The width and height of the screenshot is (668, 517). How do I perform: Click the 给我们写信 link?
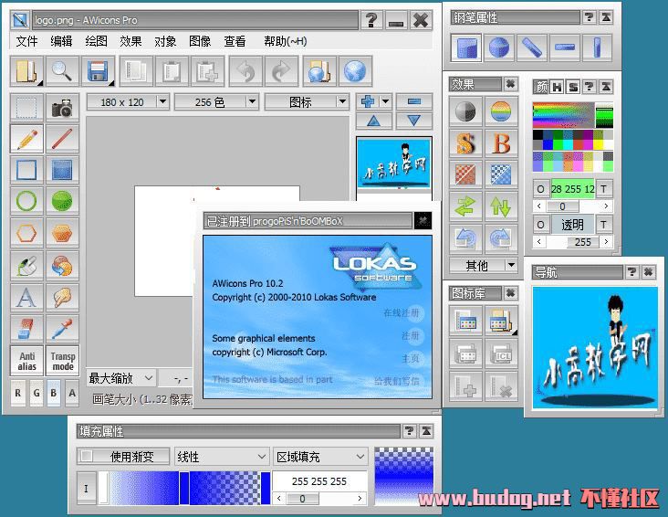click(x=397, y=381)
